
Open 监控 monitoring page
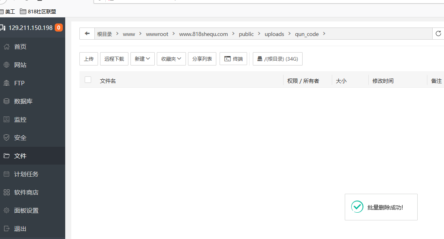coord(20,120)
